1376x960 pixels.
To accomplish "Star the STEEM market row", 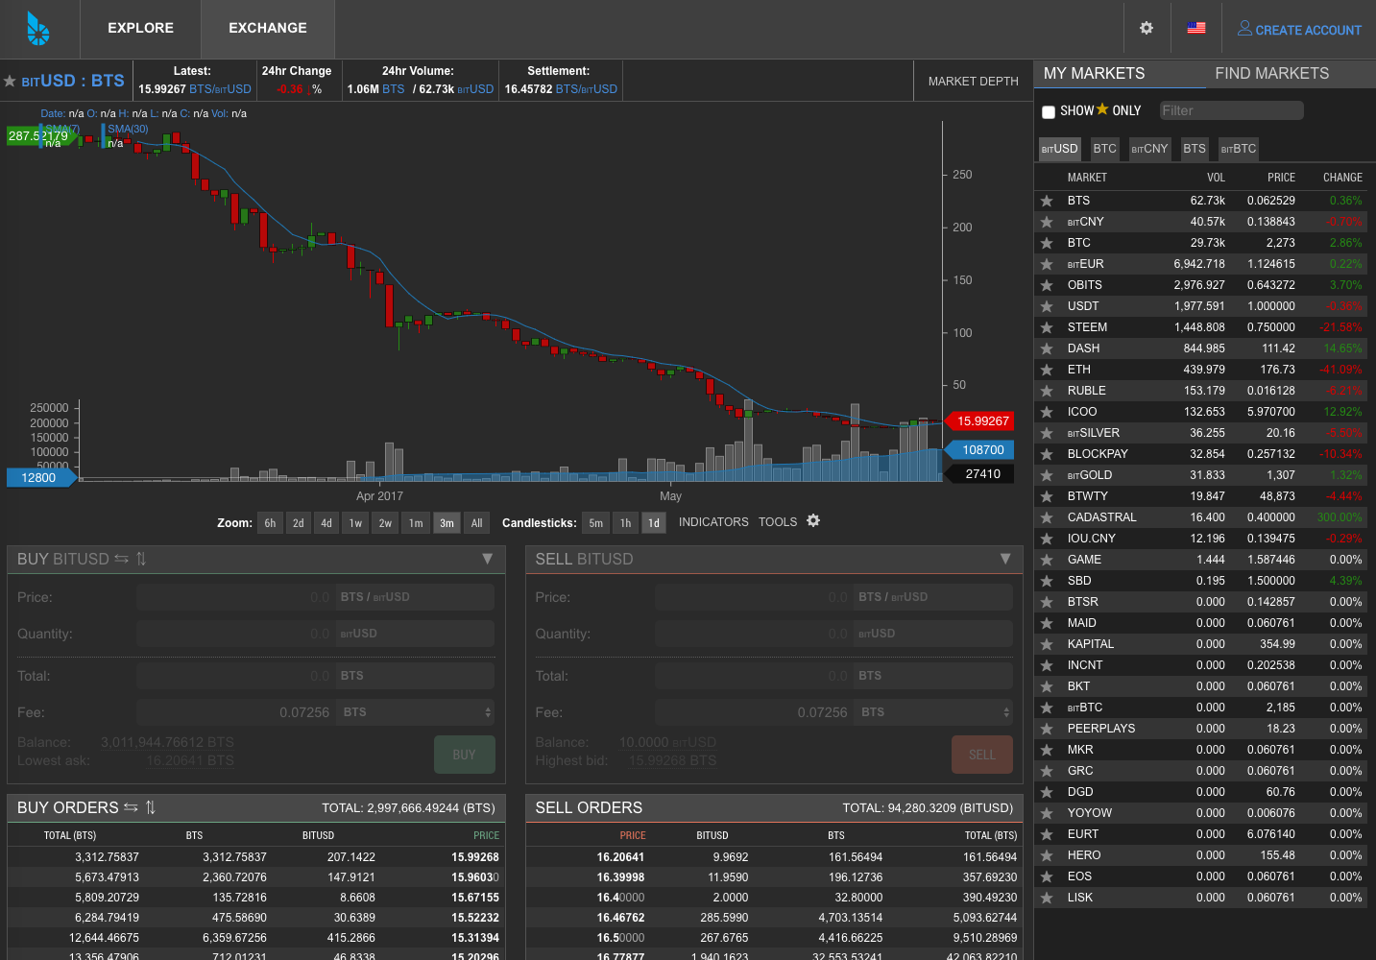I will click(1047, 327).
